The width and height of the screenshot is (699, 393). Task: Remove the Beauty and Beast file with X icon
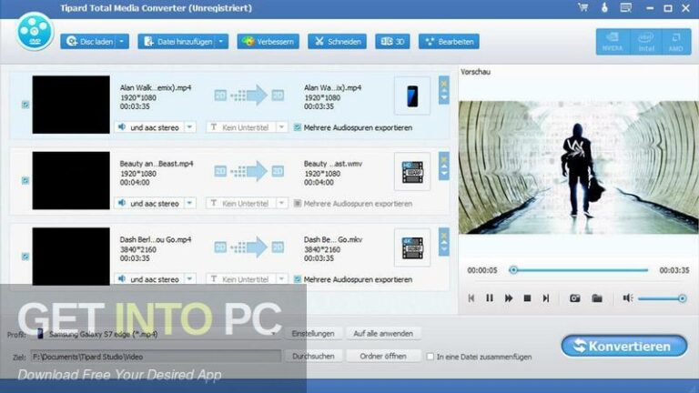(x=443, y=158)
